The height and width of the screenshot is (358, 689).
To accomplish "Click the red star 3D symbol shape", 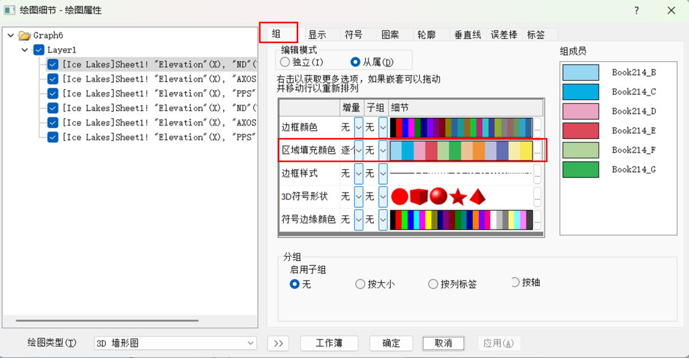I will coord(458,197).
